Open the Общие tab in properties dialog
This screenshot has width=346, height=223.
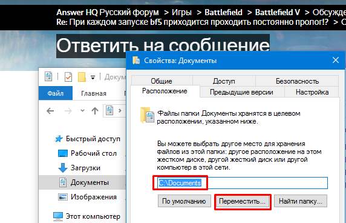pos(162,81)
